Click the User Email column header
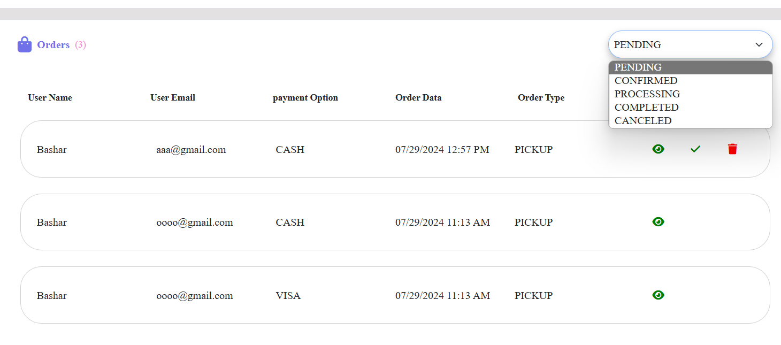781x345 pixels. pyautogui.click(x=173, y=97)
